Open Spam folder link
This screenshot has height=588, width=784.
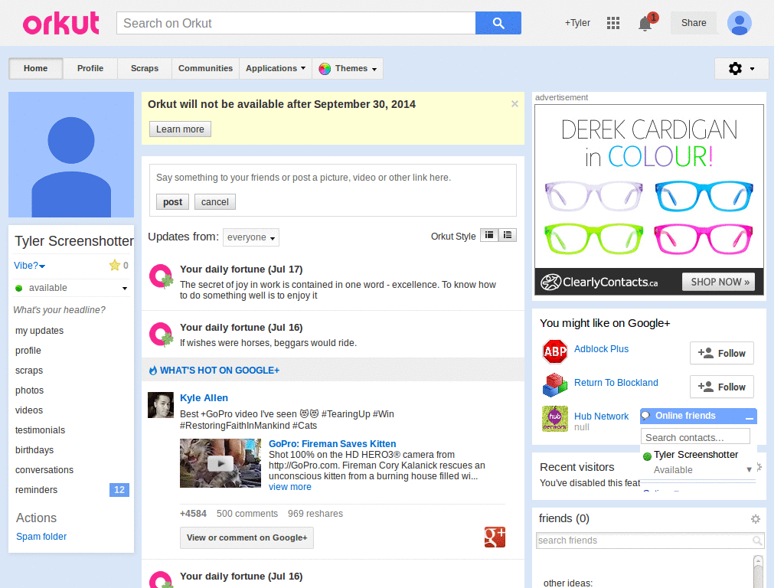click(x=41, y=537)
